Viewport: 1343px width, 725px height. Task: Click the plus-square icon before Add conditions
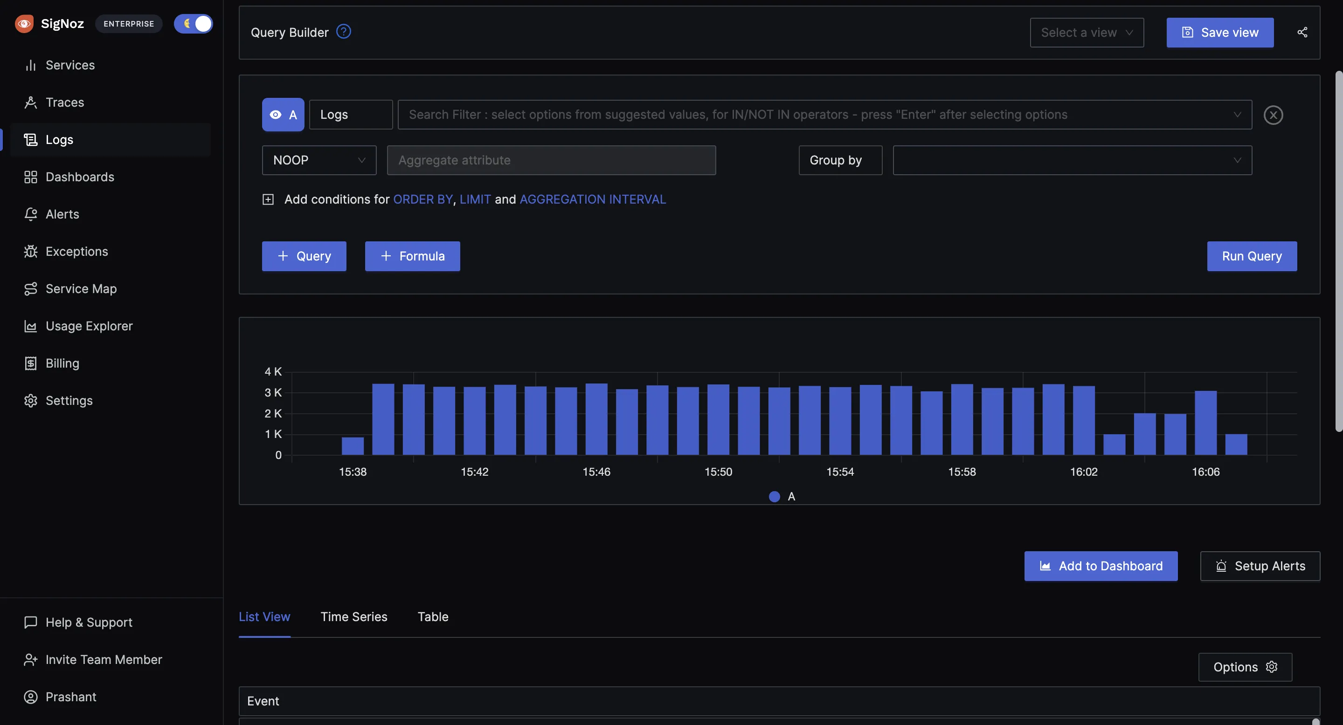(x=268, y=199)
